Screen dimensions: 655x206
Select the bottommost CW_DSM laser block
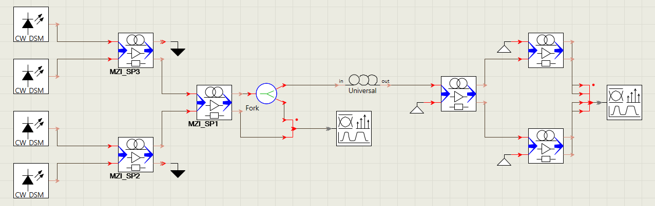click(31, 181)
